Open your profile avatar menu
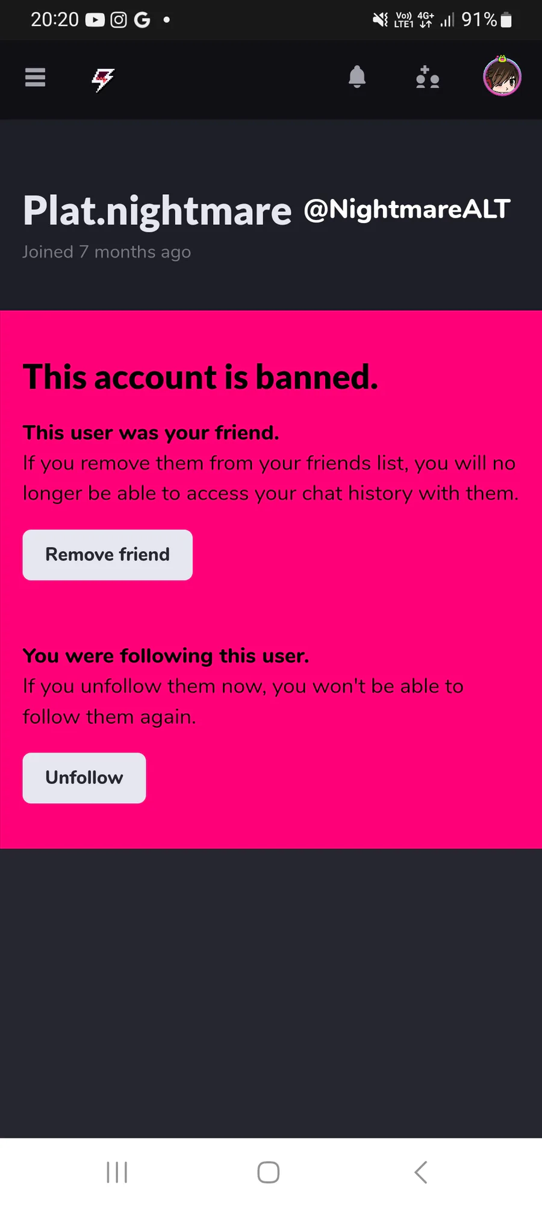542x1206 pixels. 502,76
